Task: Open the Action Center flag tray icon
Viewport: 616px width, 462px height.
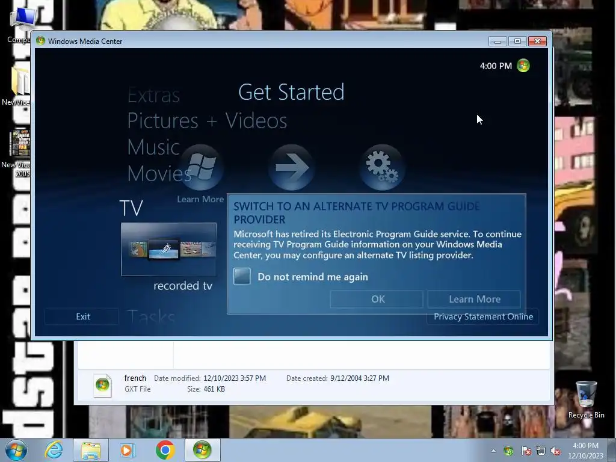Action: (526, 451)
